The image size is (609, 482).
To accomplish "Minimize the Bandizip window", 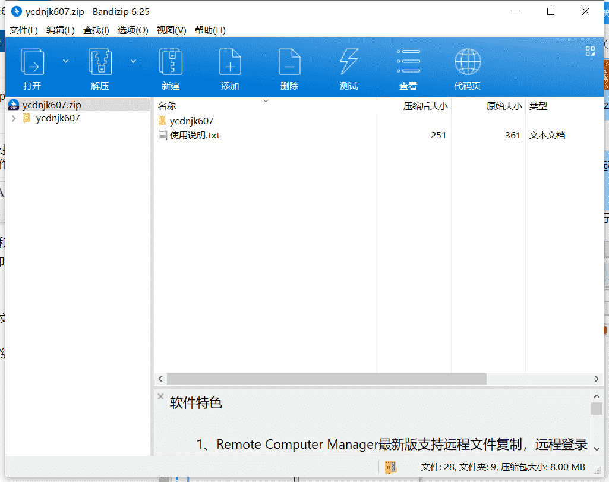I will coord(516,12).
